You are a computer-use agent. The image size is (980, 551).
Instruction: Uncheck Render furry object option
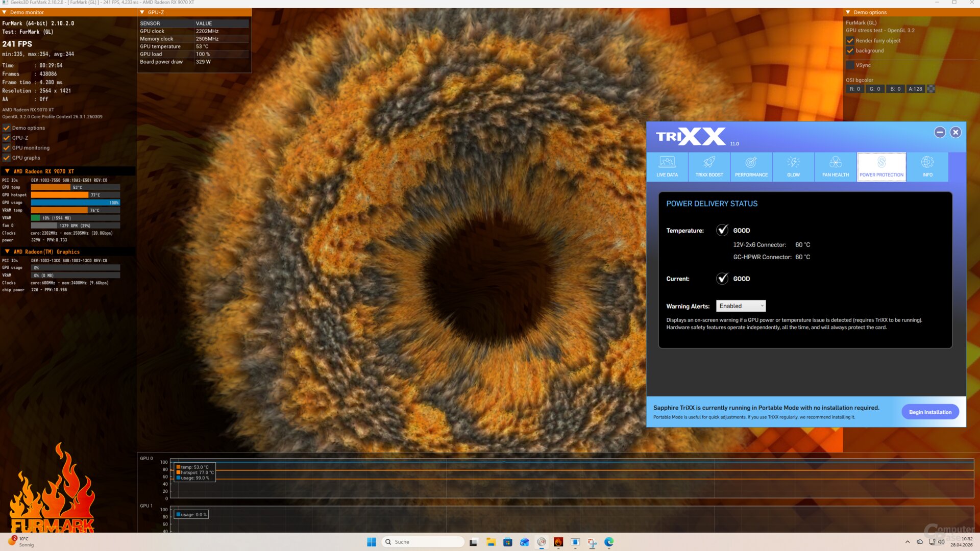click(x=850, y=41)
